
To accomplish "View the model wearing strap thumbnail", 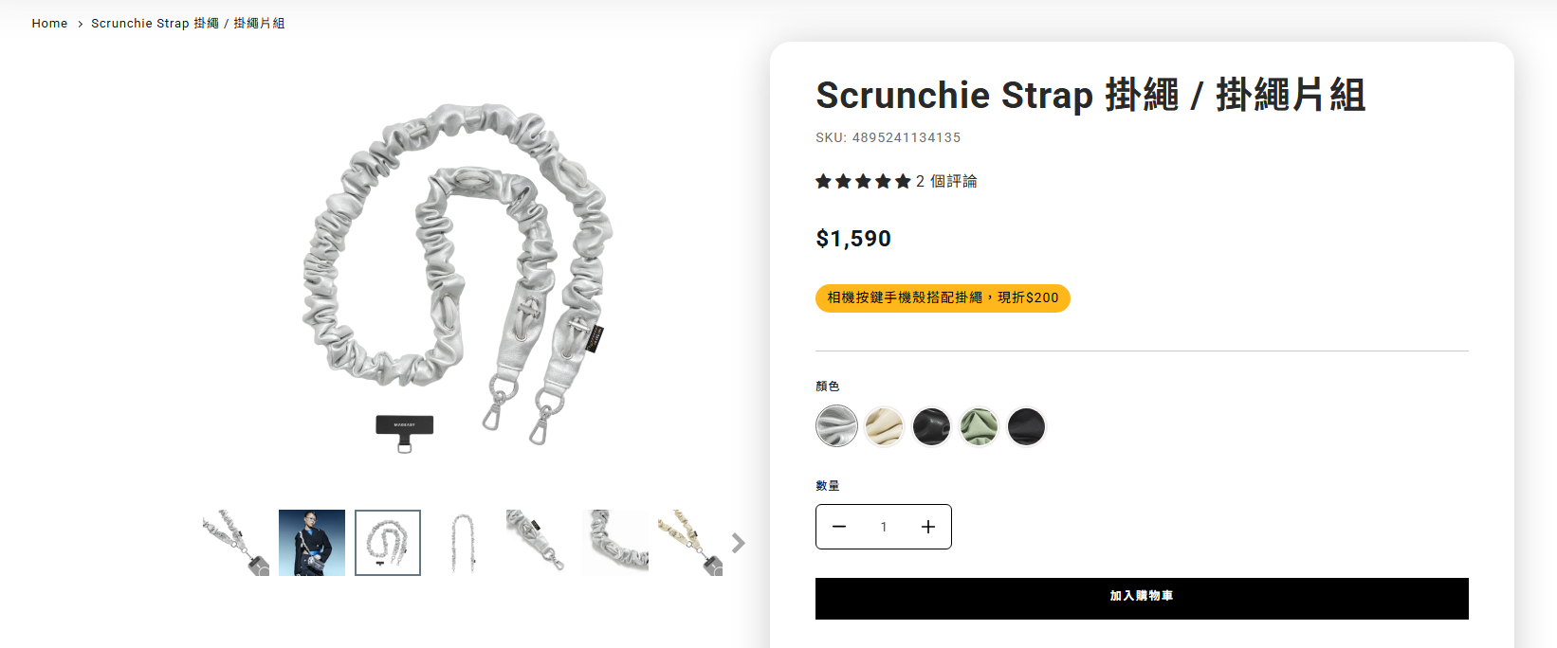I will [312, 543].
